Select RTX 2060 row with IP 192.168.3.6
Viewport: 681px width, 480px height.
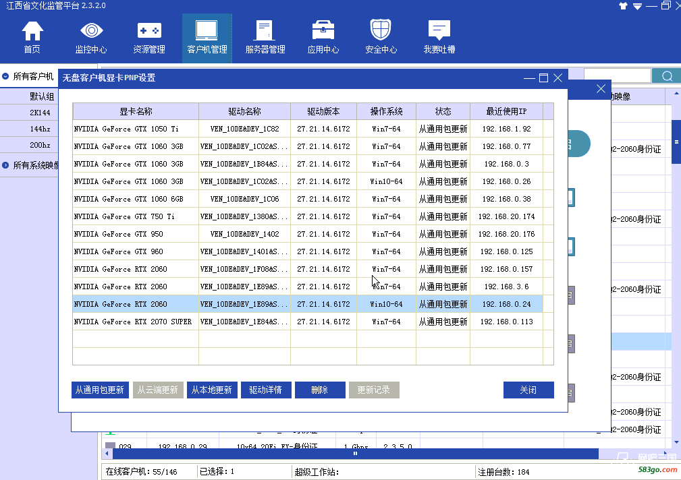pos(308,287)
